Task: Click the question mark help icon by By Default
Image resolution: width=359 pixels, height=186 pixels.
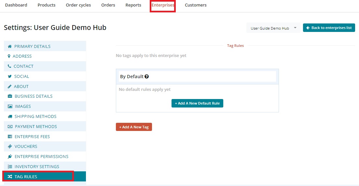Action: (147, 77)
